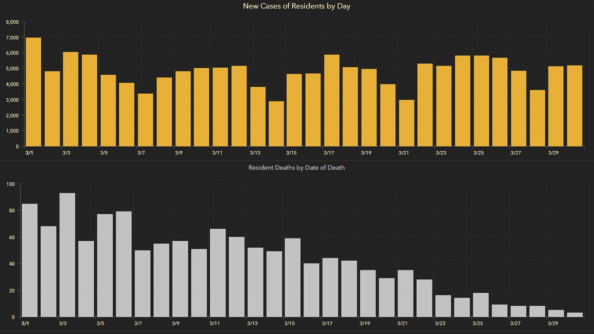Click the "Resident Deaths by Date of Death" title

(x=297, y=167)
